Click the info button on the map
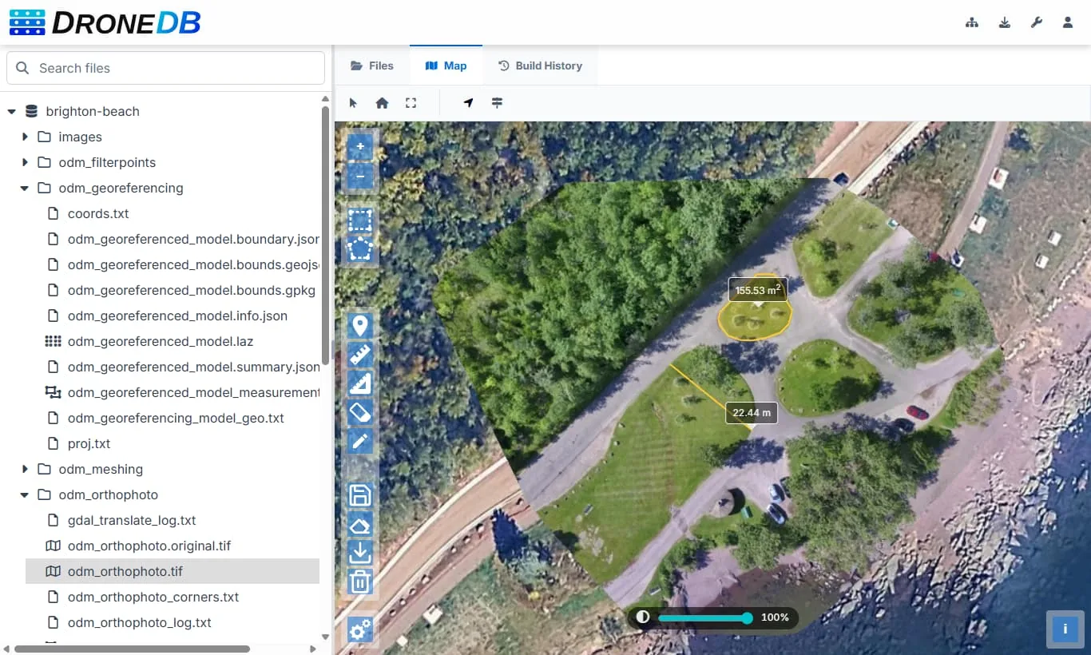 coord(1065,629)
